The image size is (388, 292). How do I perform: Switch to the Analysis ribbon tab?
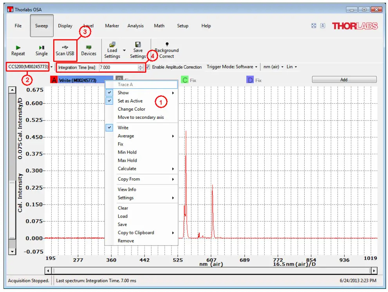(135, 26)
